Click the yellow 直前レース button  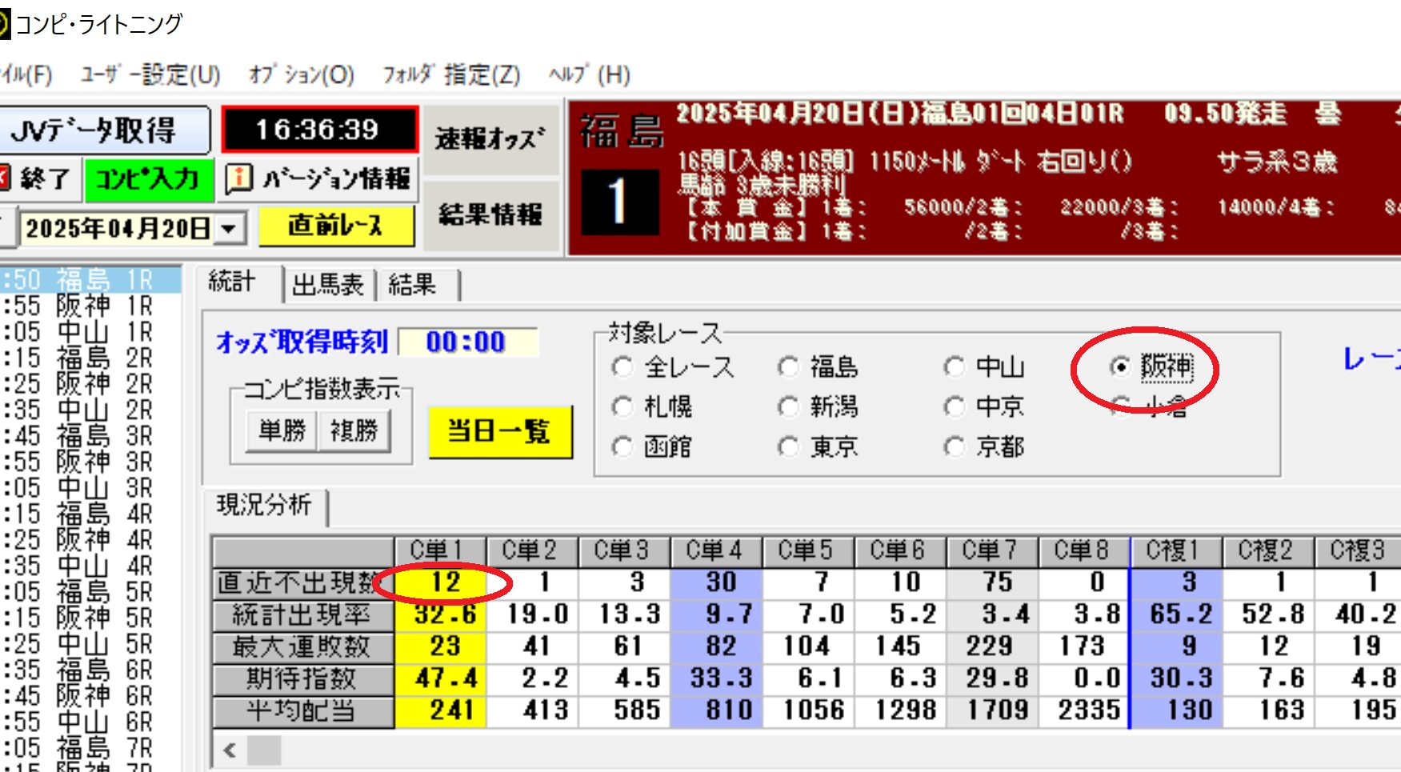click(x=336, y=227)
